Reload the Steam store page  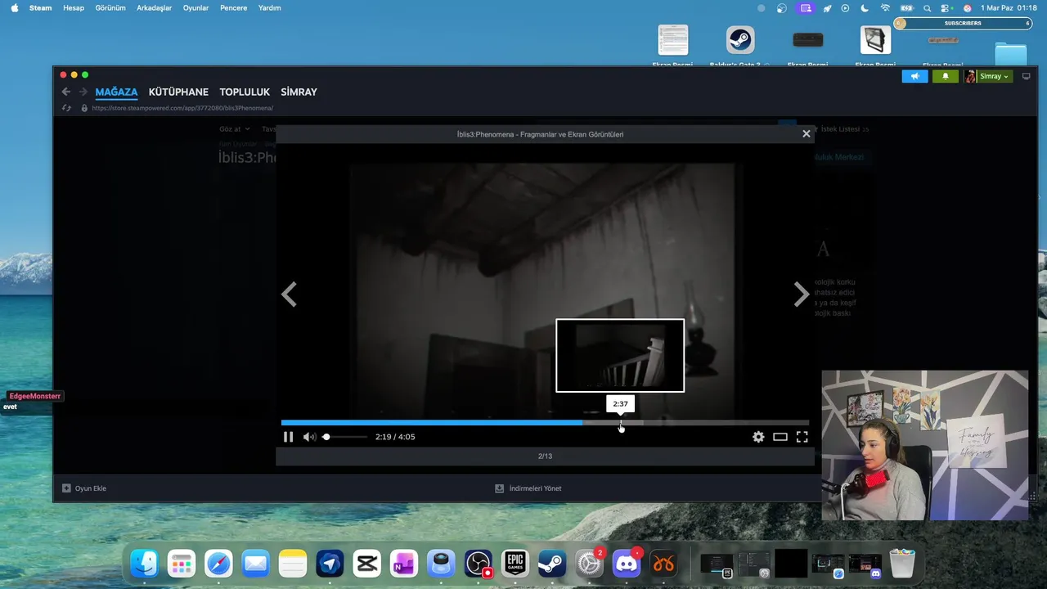click(x=66, y=108)
